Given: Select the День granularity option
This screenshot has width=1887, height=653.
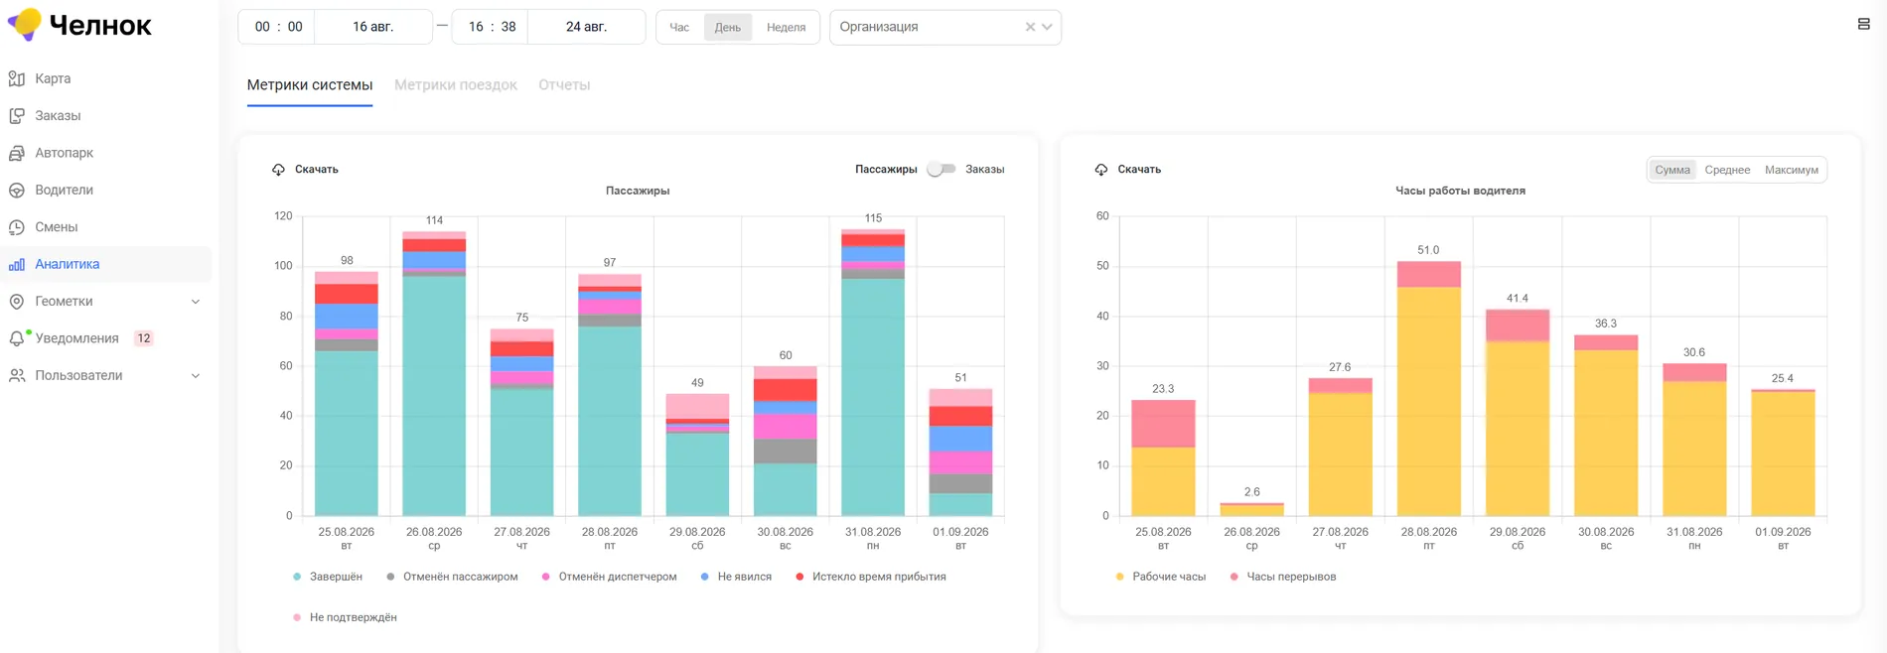Looking at the screenshot, I should click(x=728, y=28).
